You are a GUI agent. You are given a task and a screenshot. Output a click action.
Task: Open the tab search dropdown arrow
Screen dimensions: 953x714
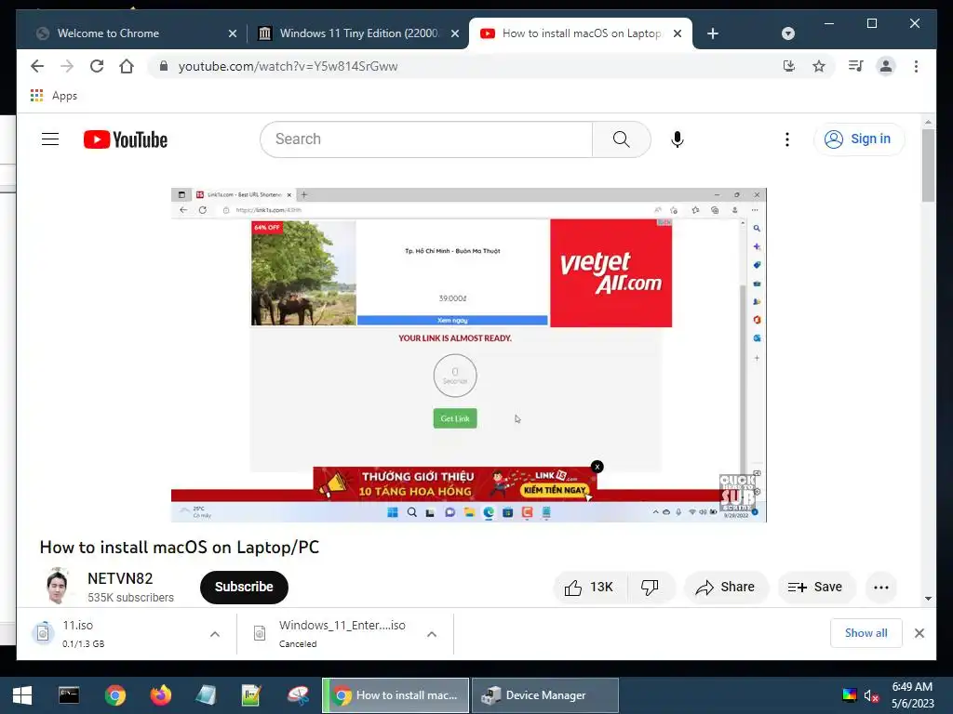787,33
